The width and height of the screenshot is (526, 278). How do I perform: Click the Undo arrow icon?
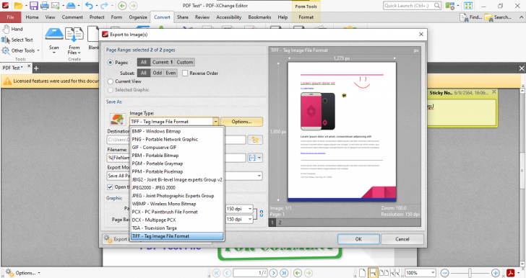89,5
